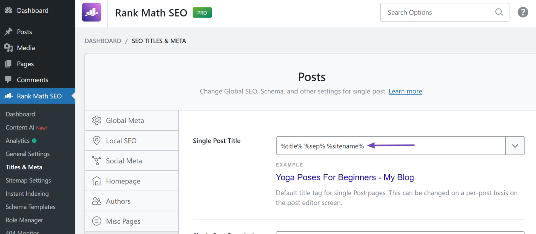Click the Global Meta gear icon
The image size is (536, 234).
(97, 120)
